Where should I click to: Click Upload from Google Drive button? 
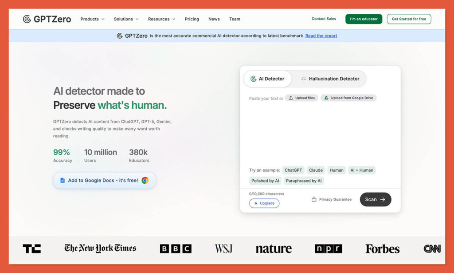(x=348, y=98)
